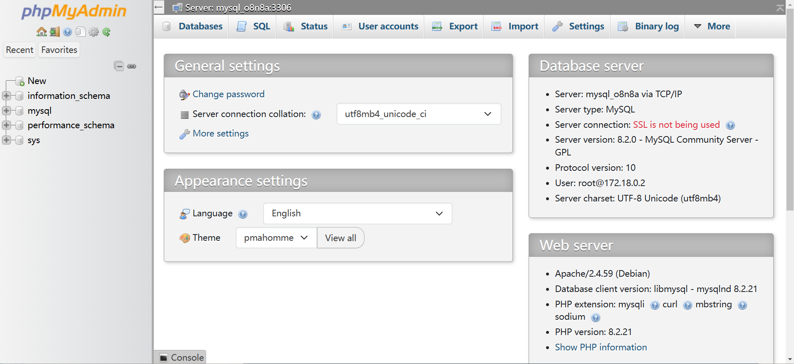Open help icon beside Language label
This screenshot has width=794, height=364.
(x=243, y=214)
